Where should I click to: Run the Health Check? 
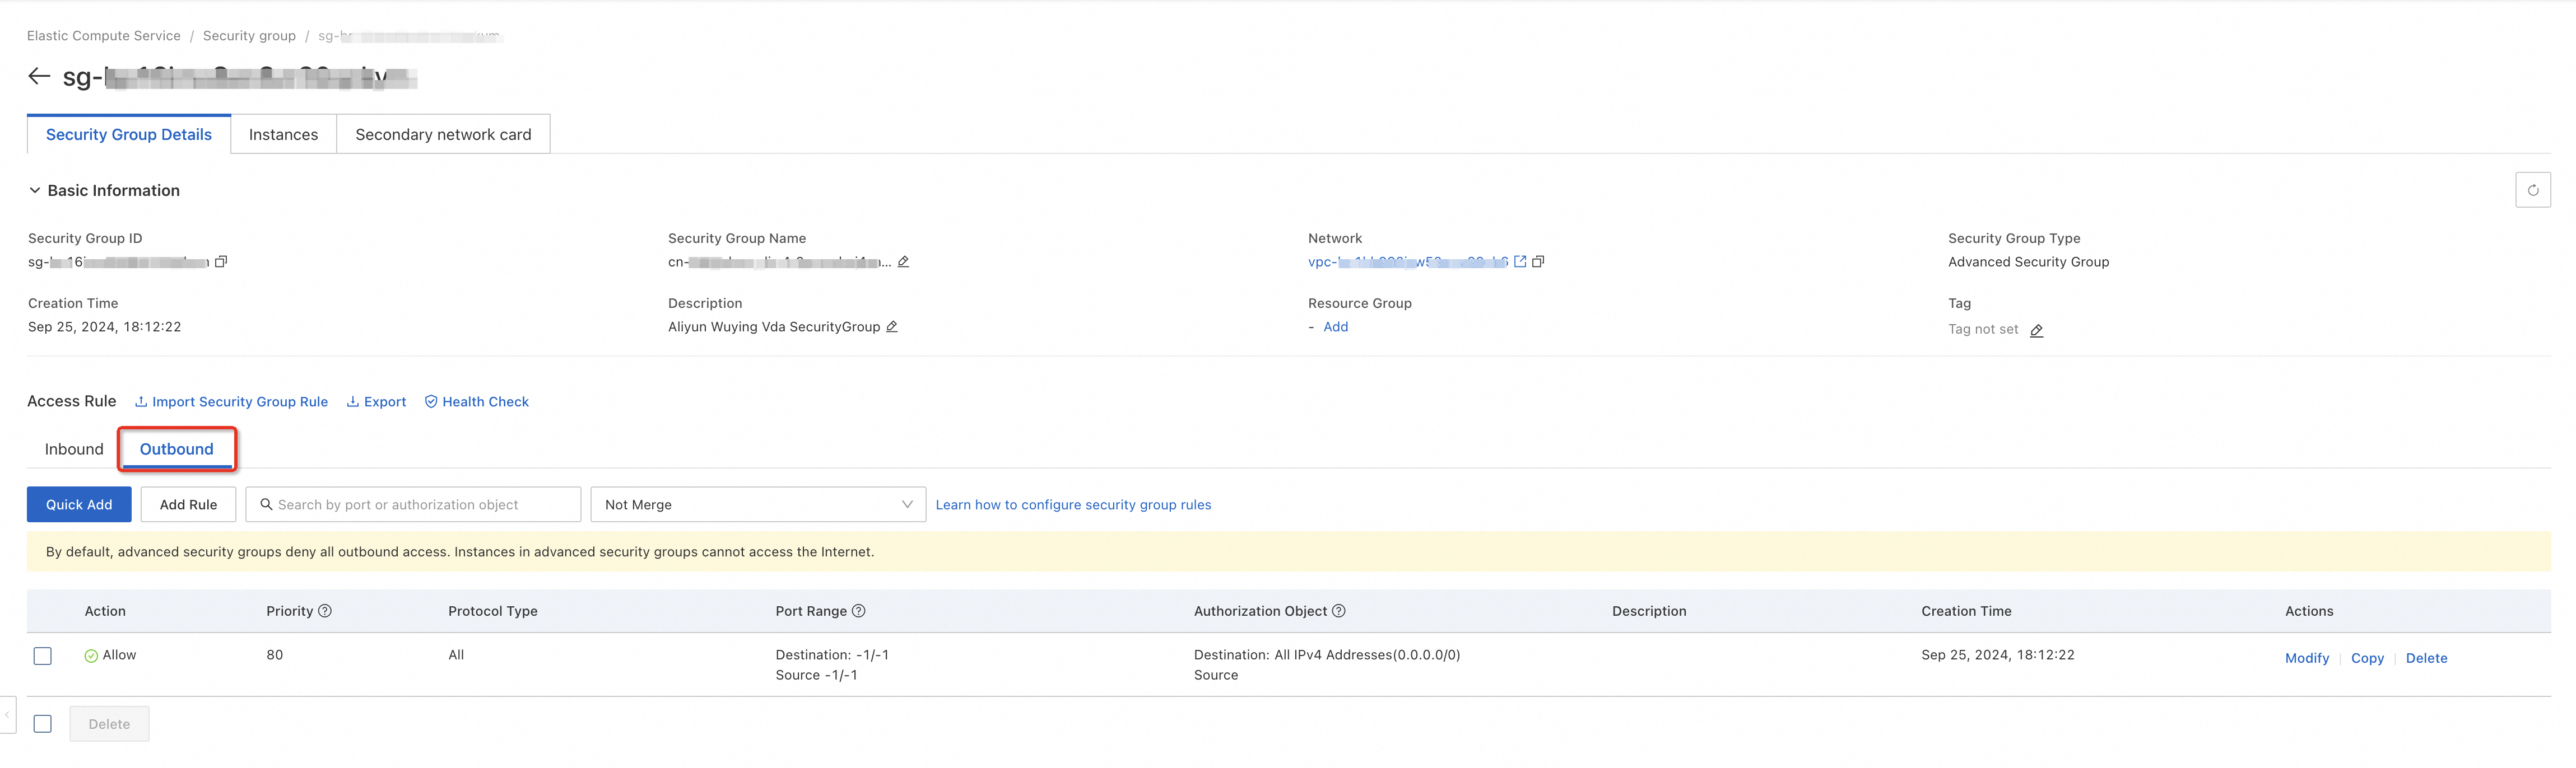(x=477, y=401)
